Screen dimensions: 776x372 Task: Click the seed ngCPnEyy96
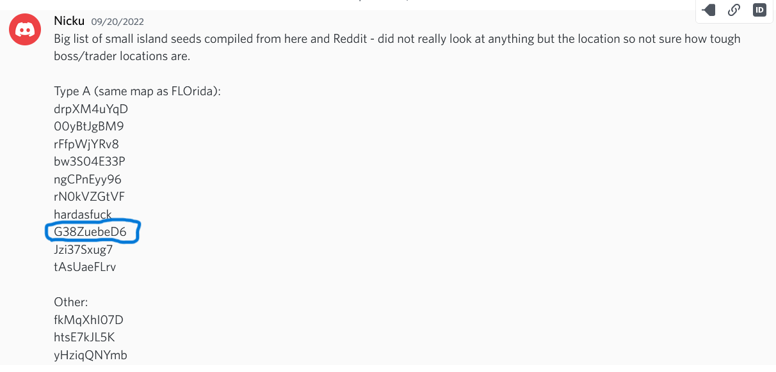point(88,179)
